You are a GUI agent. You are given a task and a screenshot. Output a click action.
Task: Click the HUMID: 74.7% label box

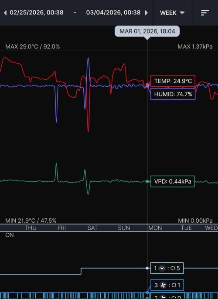173,94
